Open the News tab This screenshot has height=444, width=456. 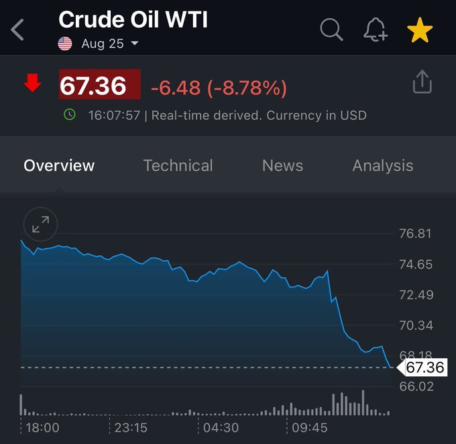pyautogui.click(x=282, y=165)
